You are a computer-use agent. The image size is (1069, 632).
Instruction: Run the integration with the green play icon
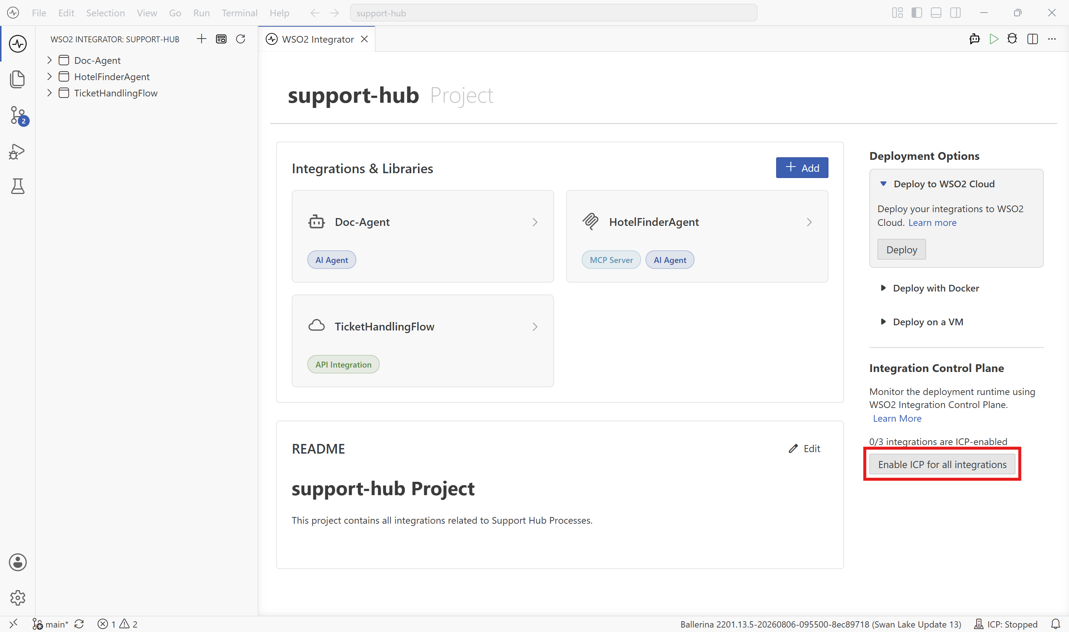pyautogui.click(x=994, y=39)
